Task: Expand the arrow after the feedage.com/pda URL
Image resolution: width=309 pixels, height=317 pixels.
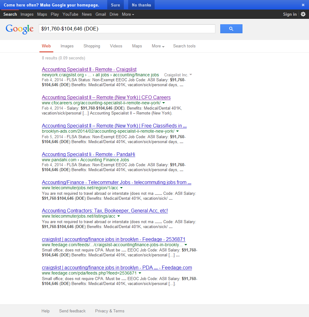Action: coord(140,273)
